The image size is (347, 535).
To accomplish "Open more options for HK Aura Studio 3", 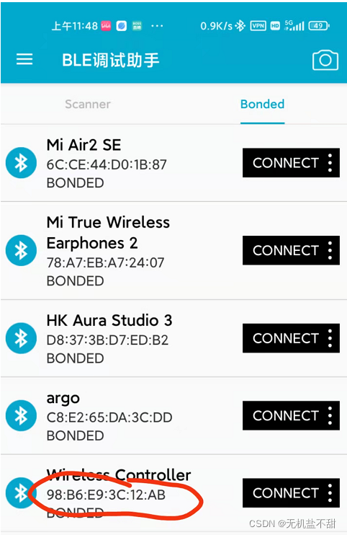I will [330, 338].
